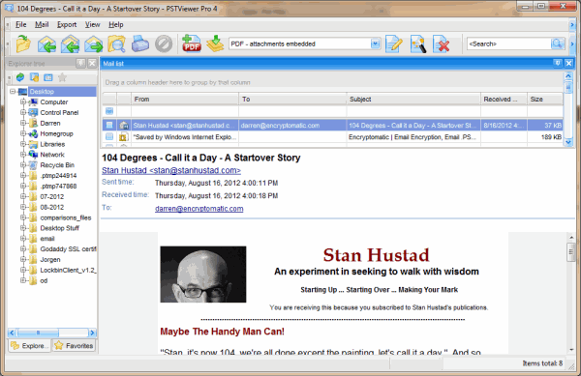Screen dimensions: 581x376
Task: Click Stan Hustad's portrait photo in the email
Action: click(203, 275)
